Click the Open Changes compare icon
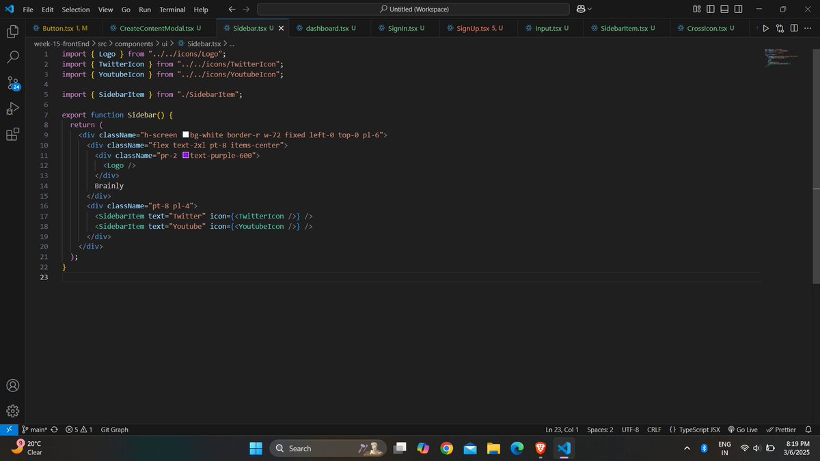This screenshot has width=820, height=461. coord(780,28)
